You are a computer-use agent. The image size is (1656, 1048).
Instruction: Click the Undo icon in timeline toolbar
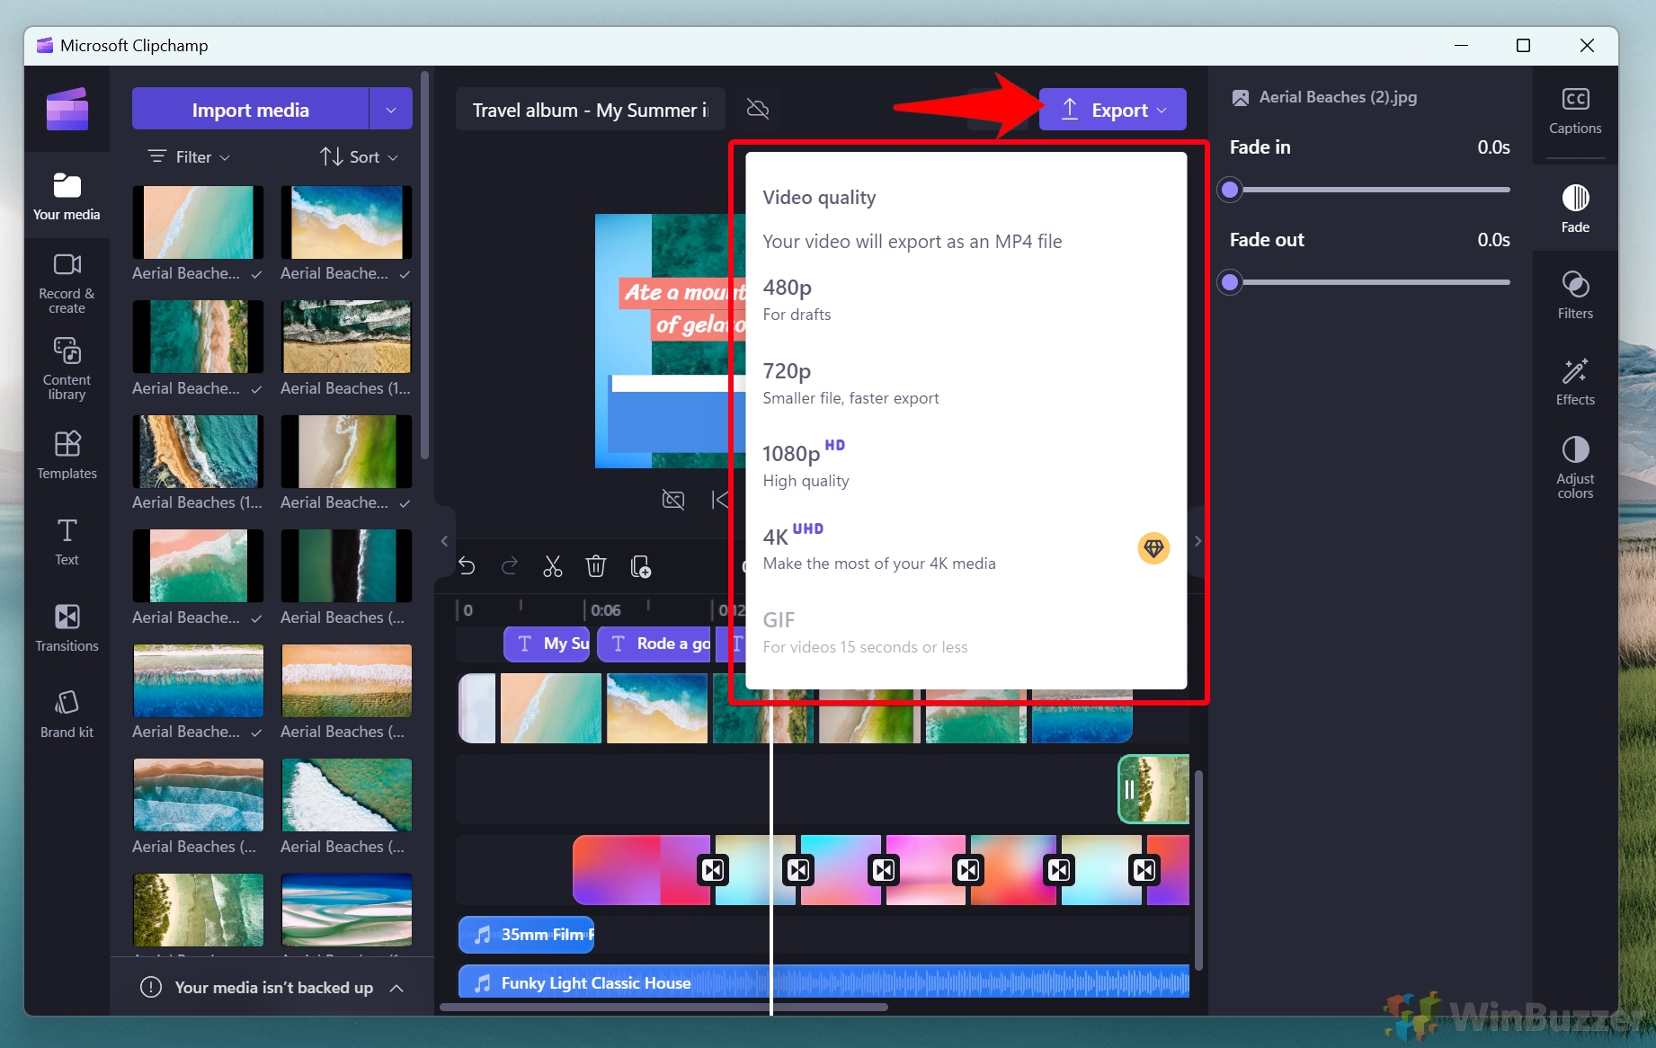[467, 566]
